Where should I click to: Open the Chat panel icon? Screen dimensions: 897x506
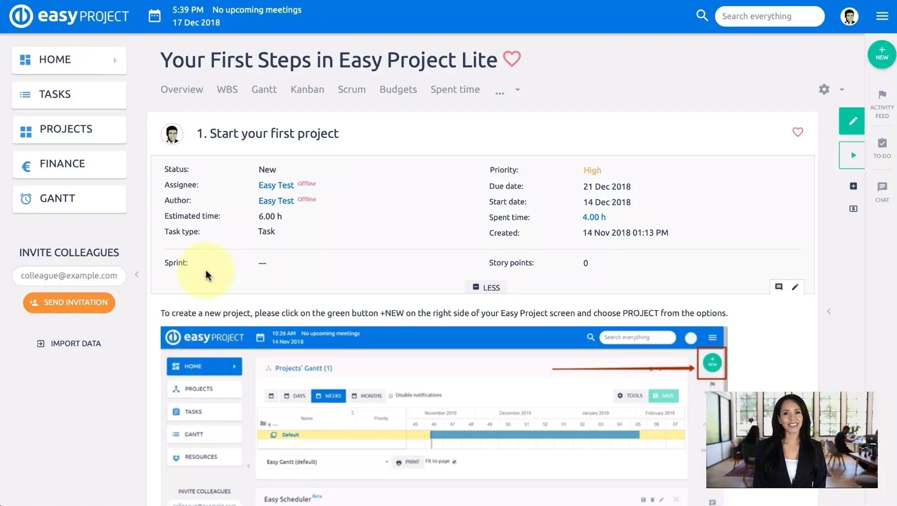pyautogui.click(x=882, y=187)
